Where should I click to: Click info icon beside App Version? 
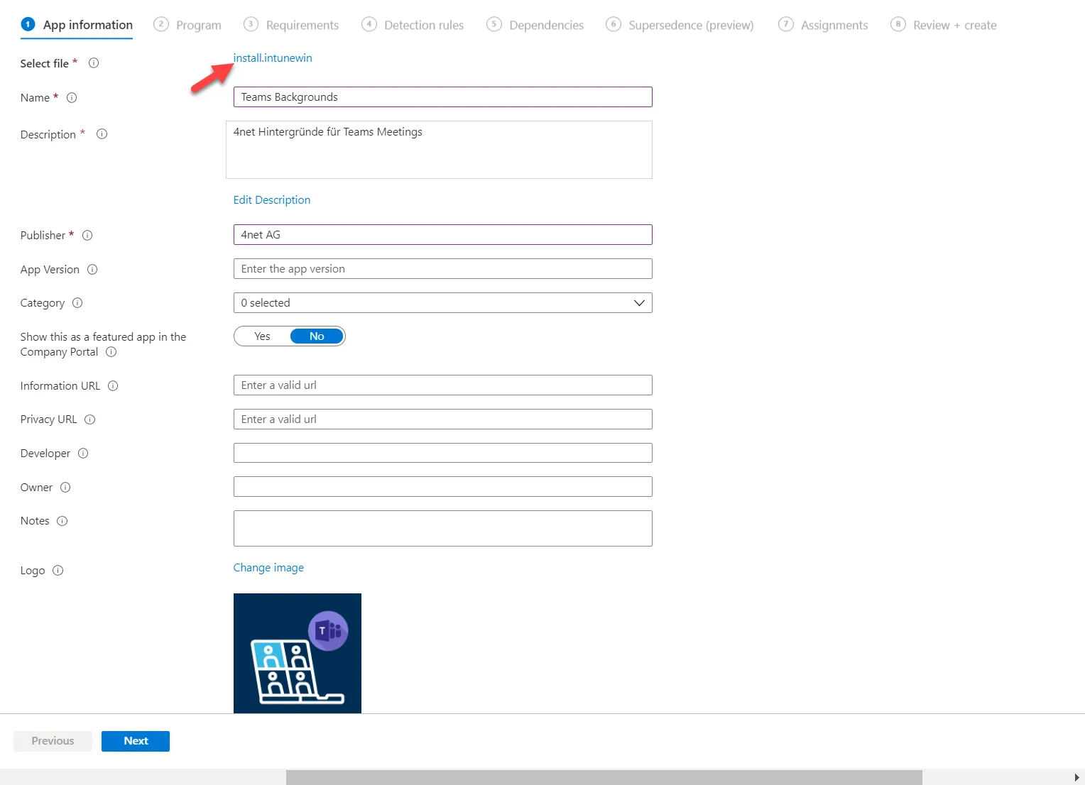92,270
